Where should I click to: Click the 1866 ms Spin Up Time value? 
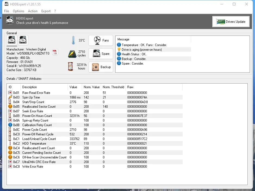(75, 97)
